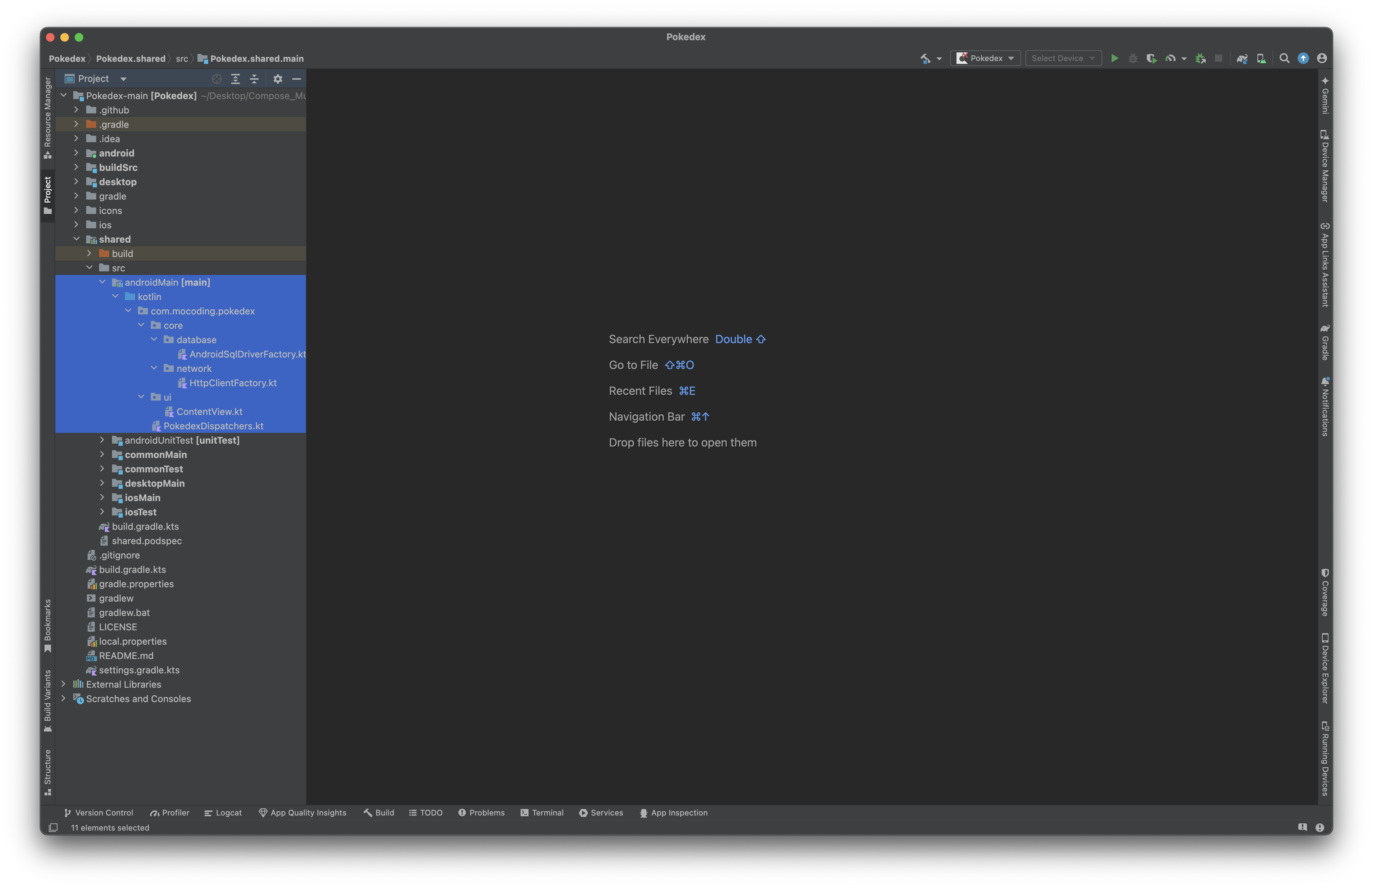
Task: Open the Terminal tool window tab
Action: 541,813
